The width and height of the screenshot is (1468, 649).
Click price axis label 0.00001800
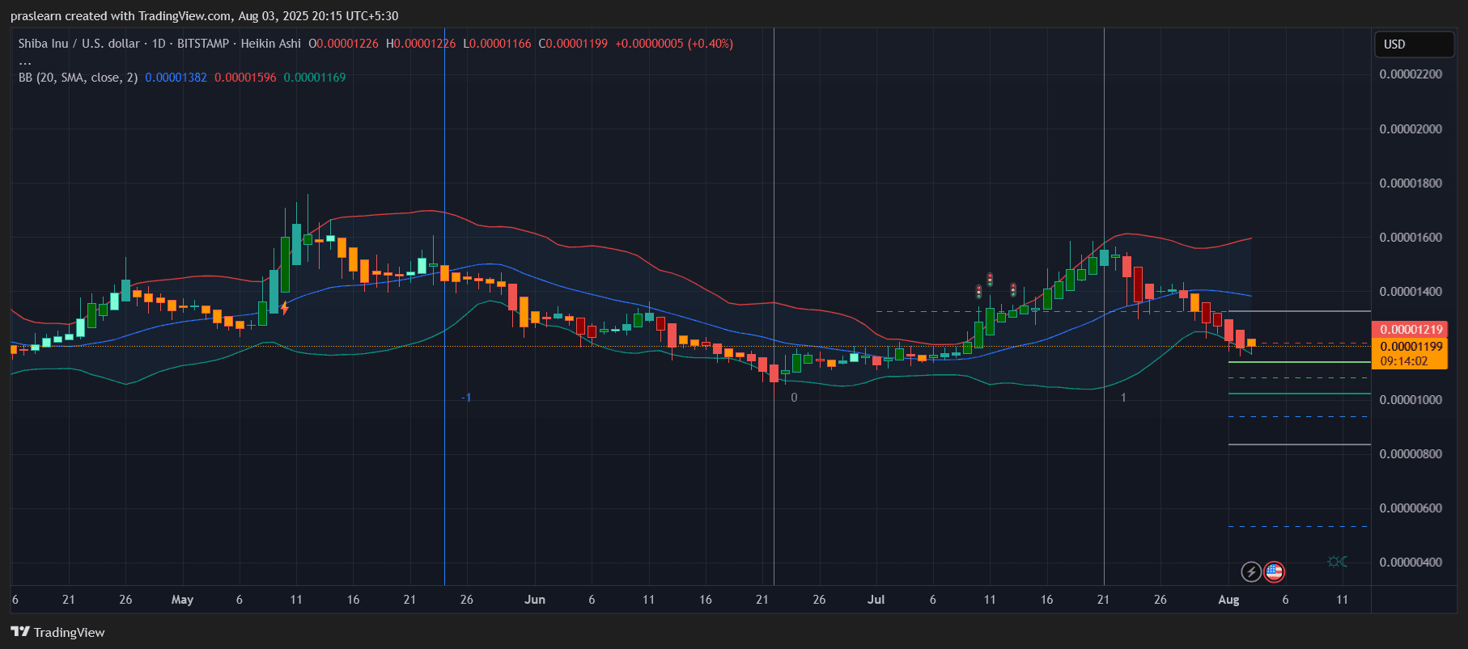click(1411, 183)
